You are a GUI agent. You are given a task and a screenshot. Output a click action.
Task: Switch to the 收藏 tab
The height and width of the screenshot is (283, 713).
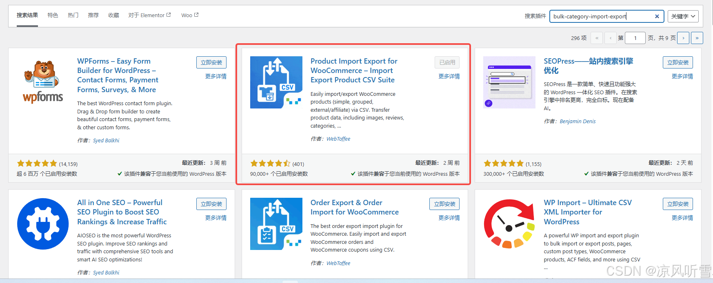click(x=113, y=15)
